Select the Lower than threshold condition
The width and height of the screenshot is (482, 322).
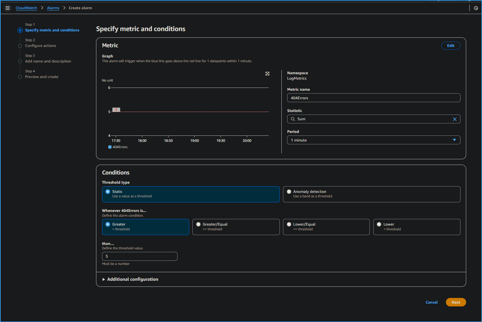(x=379, y=224)
